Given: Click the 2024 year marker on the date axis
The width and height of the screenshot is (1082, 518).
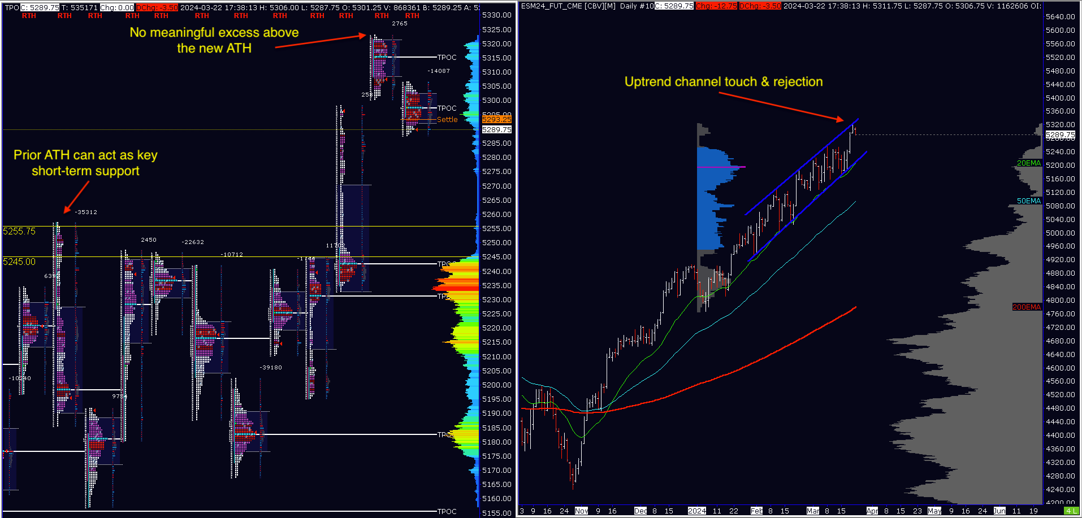Looking at the screenshot, I should (697, 511).
